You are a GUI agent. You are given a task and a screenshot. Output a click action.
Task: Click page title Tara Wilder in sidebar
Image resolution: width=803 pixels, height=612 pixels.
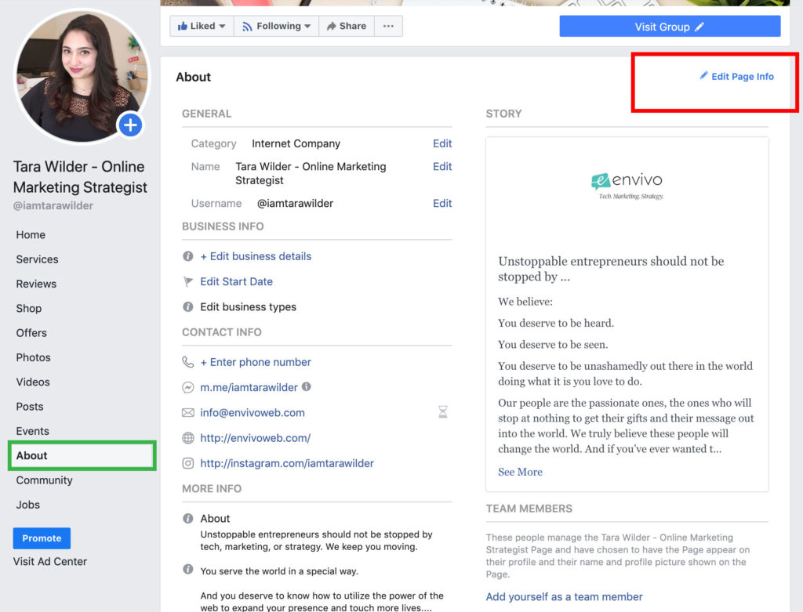[x=80, y=177]
